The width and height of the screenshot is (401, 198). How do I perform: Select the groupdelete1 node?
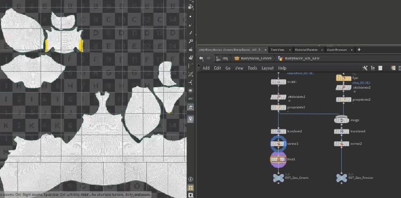tap(279, 108)
